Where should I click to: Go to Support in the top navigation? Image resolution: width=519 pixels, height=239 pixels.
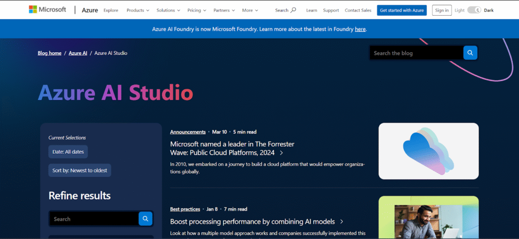point(331,10)
